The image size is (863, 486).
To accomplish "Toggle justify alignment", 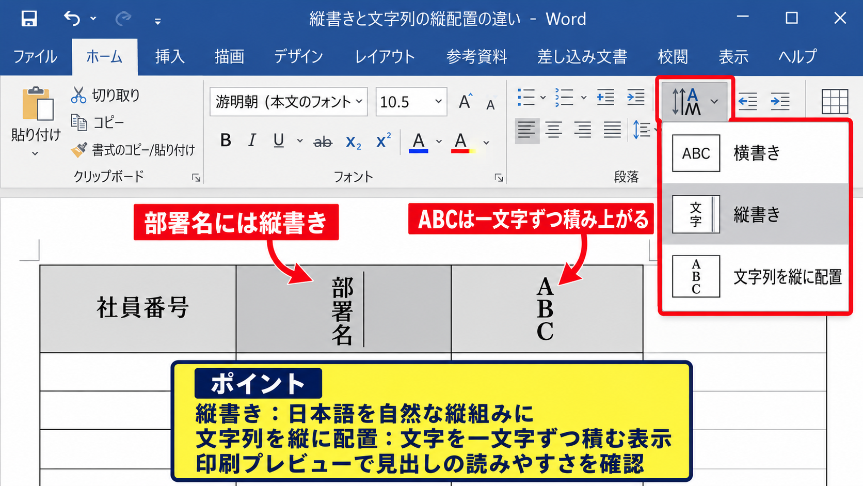I will pos(612,130).
